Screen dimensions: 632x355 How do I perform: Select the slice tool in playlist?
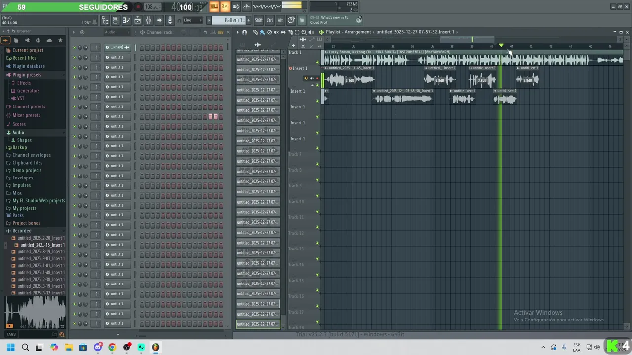pyautogui.click(x=290, y=32)
